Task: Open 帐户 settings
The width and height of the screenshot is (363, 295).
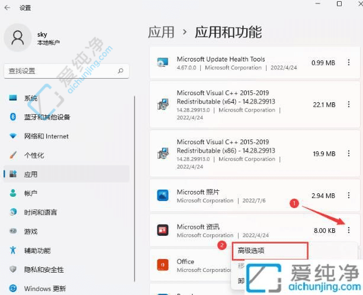Action: point(66,193)
